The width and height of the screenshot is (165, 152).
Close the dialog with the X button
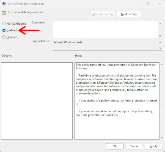(x=159, y=4)
